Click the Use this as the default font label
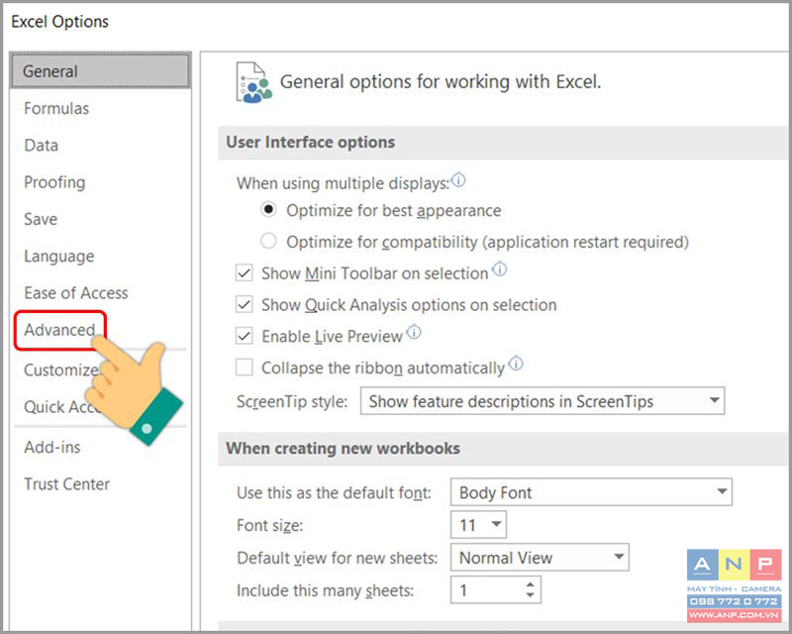The image size is (792, 634). [334, 492]
